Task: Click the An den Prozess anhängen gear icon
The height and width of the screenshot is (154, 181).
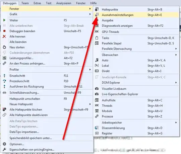Action: [4, 63]
